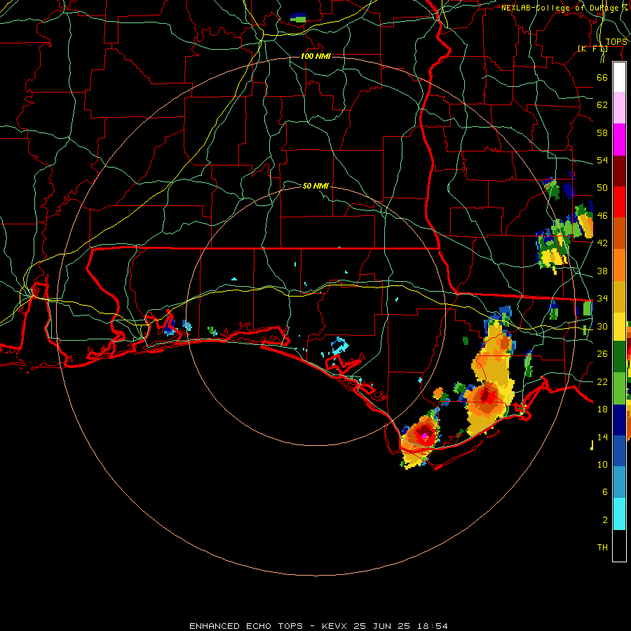Click the 18 legend value
The height and width of the screenshot is (631, 631).
[x=602, y=409]
